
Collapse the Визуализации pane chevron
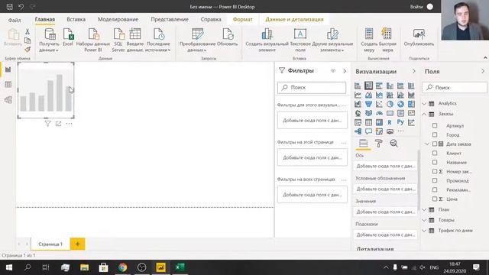coord(414,71)
